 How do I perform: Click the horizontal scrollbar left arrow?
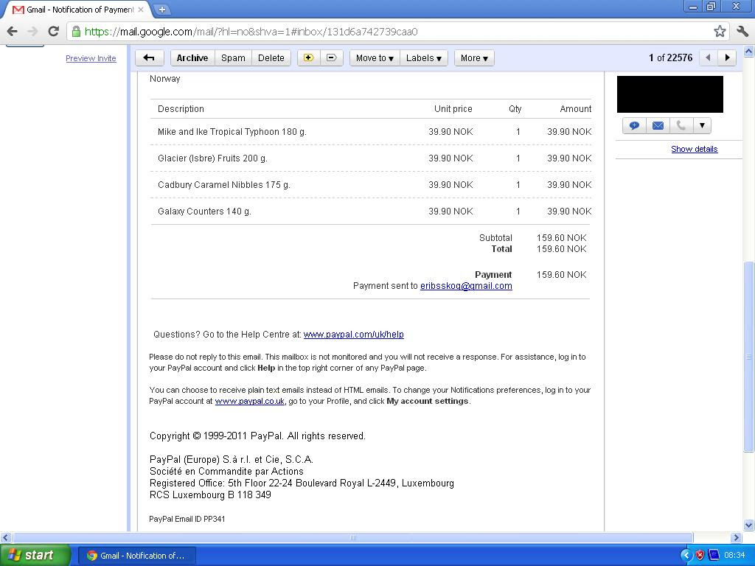click(5, 537)
